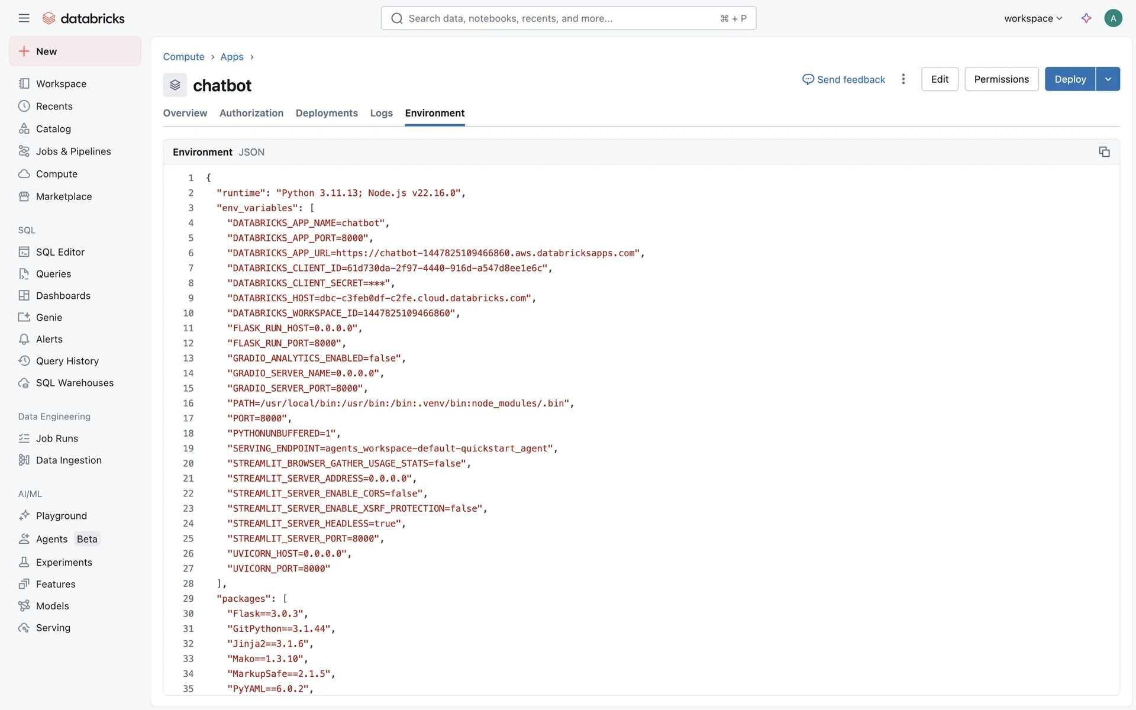Open the Authorization tab
The height and width of the screenshot is (710, 1136).
[251, 113]
